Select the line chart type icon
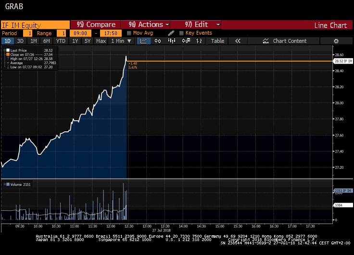354x255 pixels. 144,41
